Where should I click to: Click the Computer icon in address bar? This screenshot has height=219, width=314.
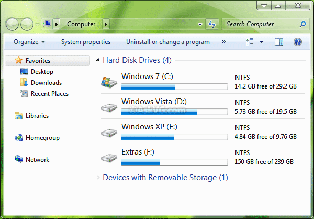[x=47, y=24]
